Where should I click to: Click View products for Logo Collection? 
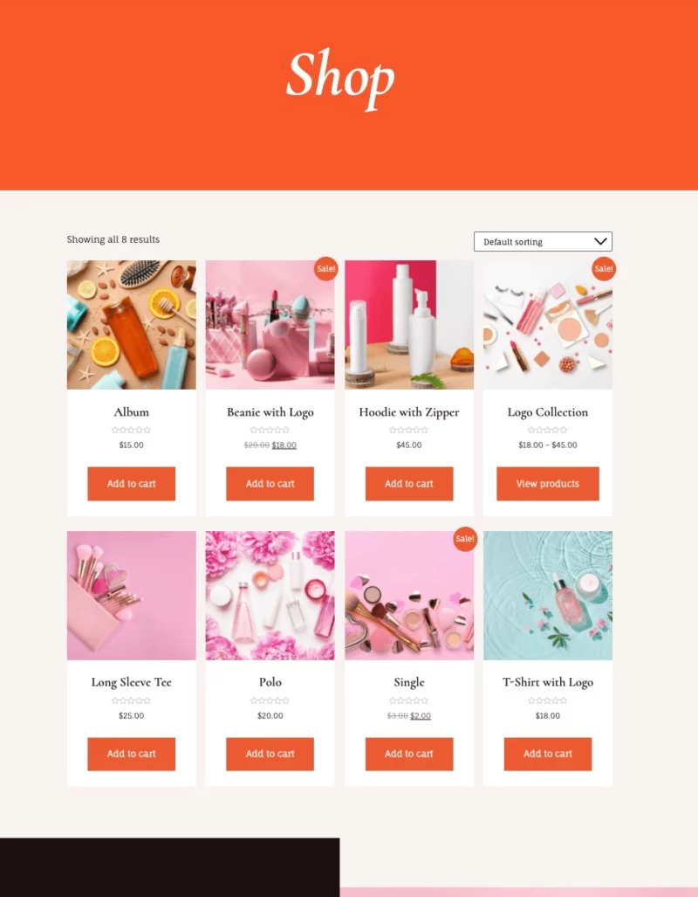pyautogui.click(x=548, y=483)
